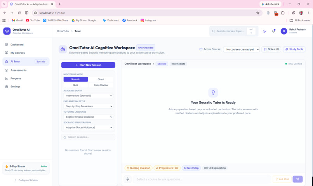This screenshot has width=313, height=186.
Task: Choose the Full Explanation chip
Action: (215, 168)
